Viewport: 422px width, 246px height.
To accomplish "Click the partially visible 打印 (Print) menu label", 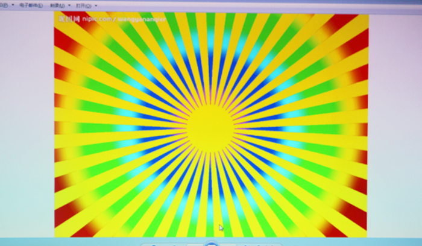I will (x=3, y=5).
